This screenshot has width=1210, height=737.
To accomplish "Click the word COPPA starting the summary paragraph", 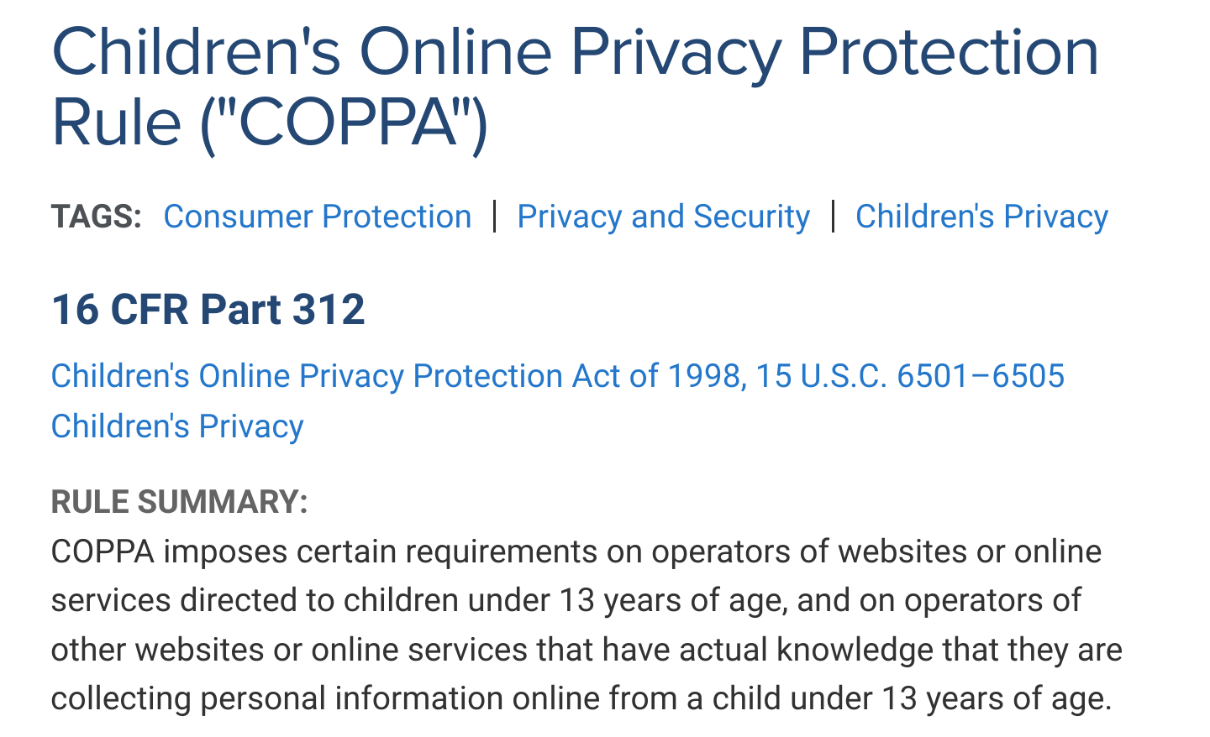I will pos(103,551).
